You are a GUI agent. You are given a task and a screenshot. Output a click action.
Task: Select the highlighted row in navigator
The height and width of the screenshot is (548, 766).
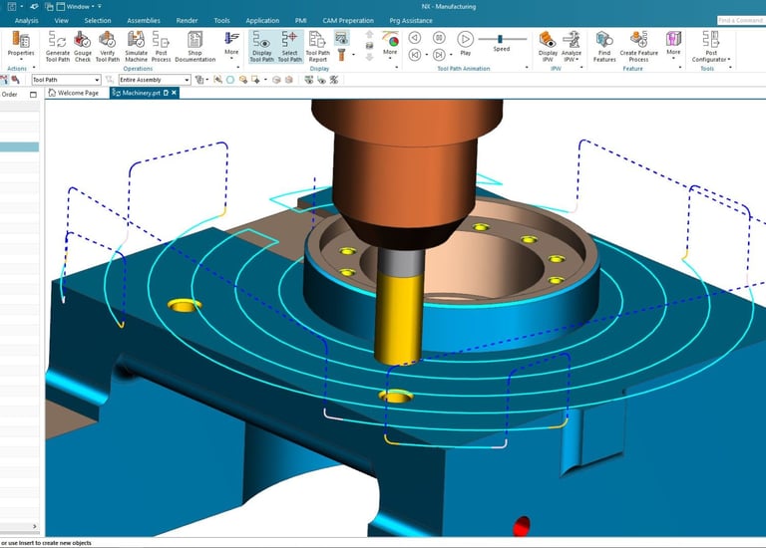tap(20, 146)
